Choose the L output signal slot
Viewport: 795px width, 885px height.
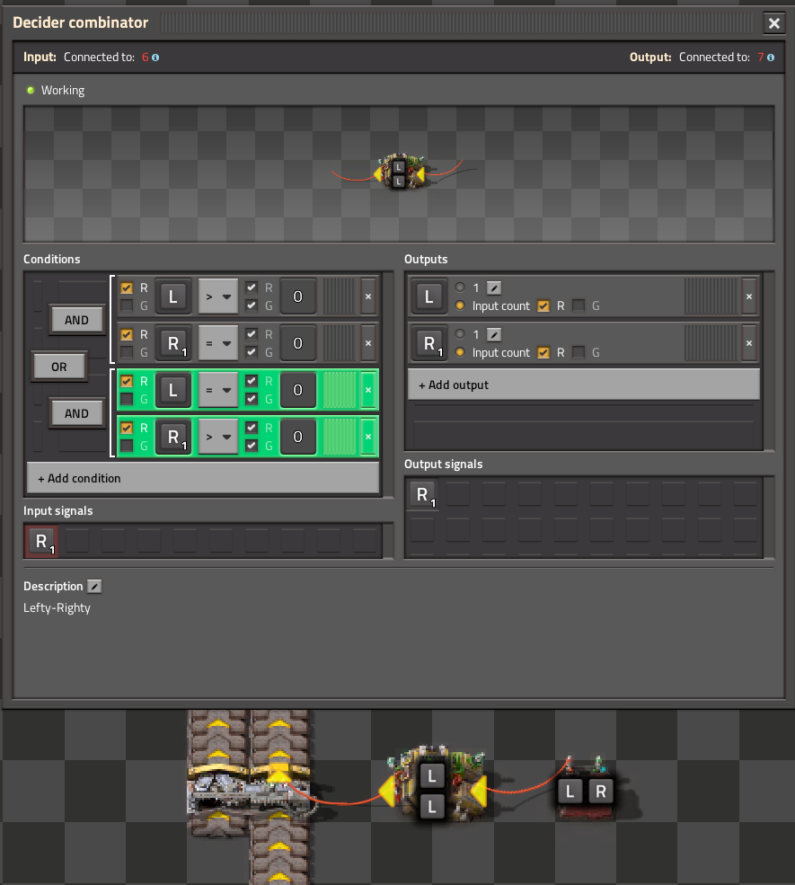pyautogui.click(x=428, y=296)
